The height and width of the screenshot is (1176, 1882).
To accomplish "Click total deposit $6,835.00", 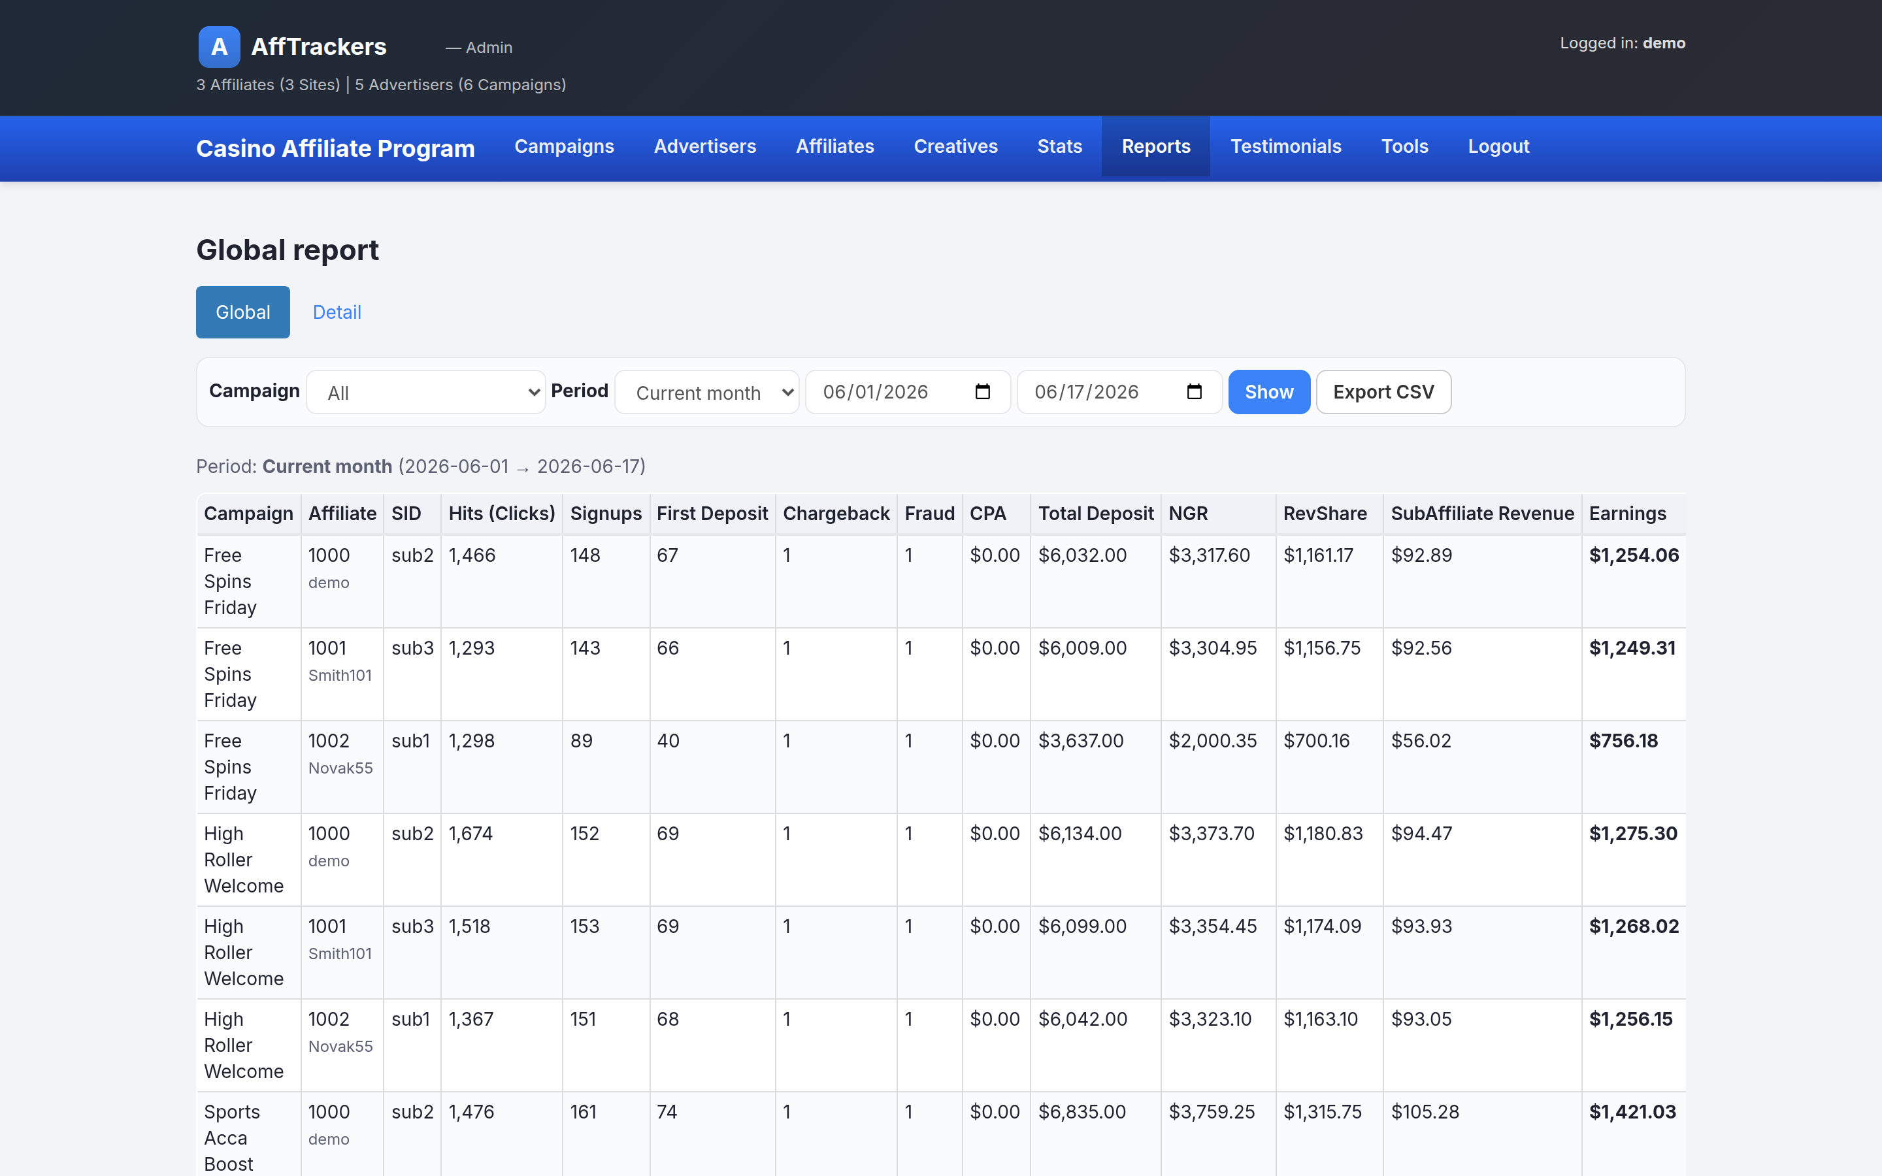I will point(1081,1111).
